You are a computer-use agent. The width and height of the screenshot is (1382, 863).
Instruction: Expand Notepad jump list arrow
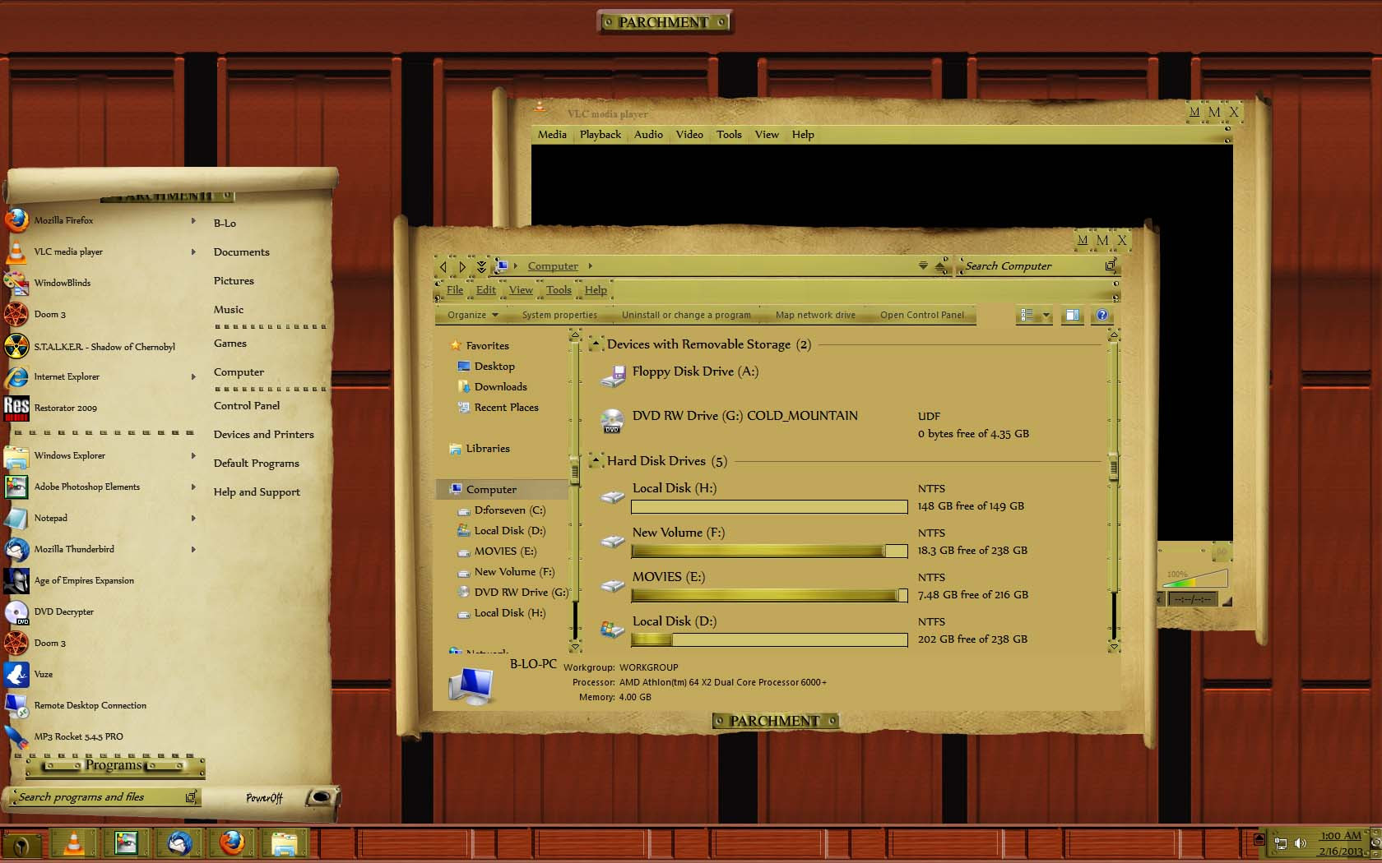pyautogui.click(x=193, y=518)
